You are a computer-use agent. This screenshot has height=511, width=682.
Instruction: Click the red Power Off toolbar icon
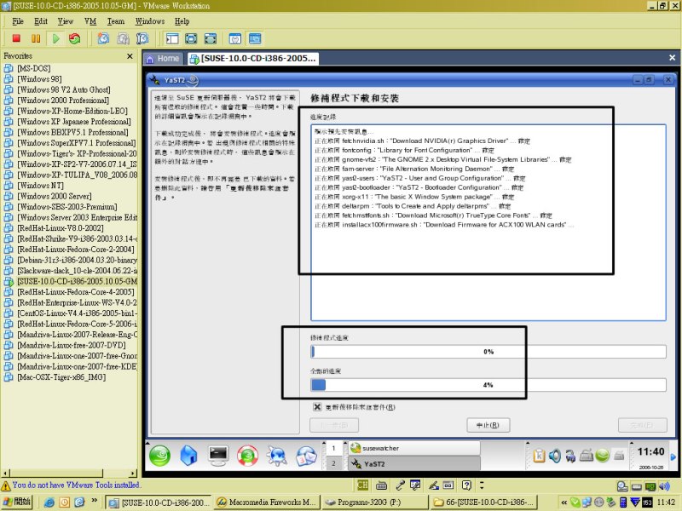click(x=16, y=38)
